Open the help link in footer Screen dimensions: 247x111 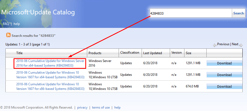pos(117,107)
